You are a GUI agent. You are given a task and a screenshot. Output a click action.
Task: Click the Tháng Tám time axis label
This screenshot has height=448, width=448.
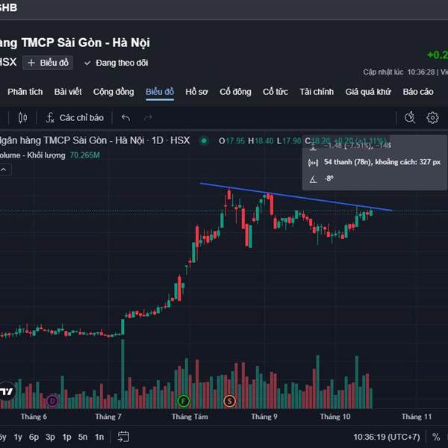pyautogui.click(x=190, y=417)
